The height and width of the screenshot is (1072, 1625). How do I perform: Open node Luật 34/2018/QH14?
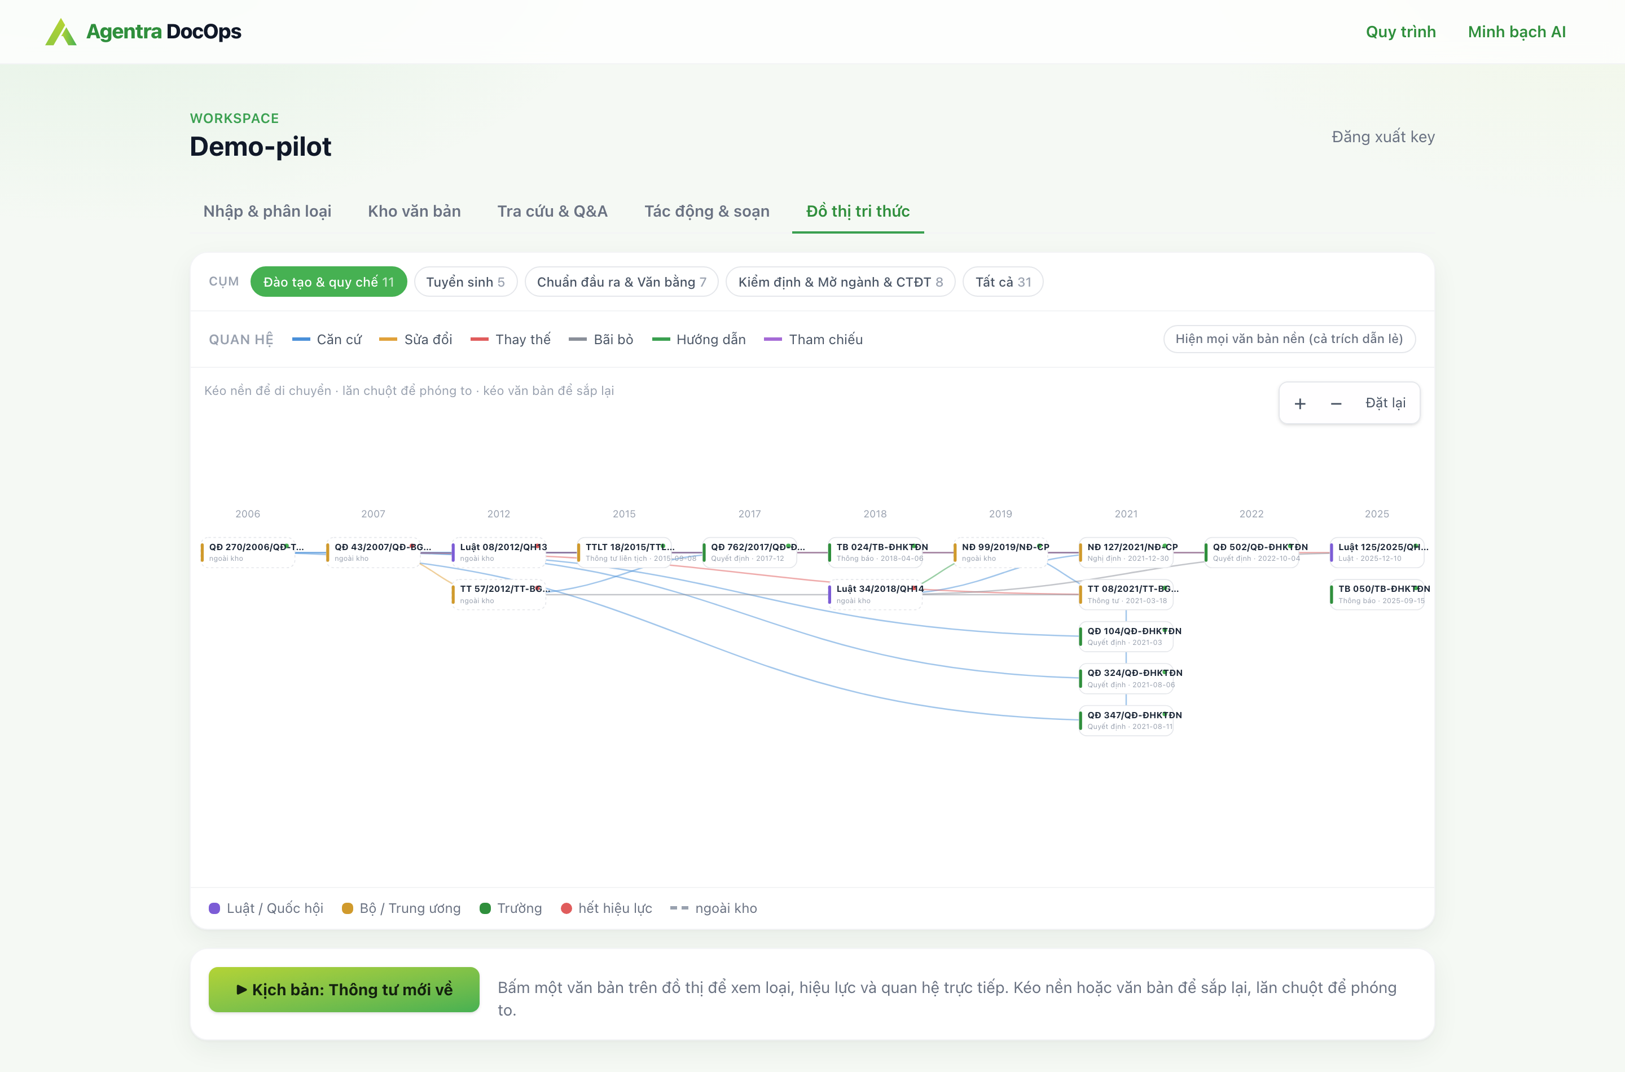tap(875, 594)
